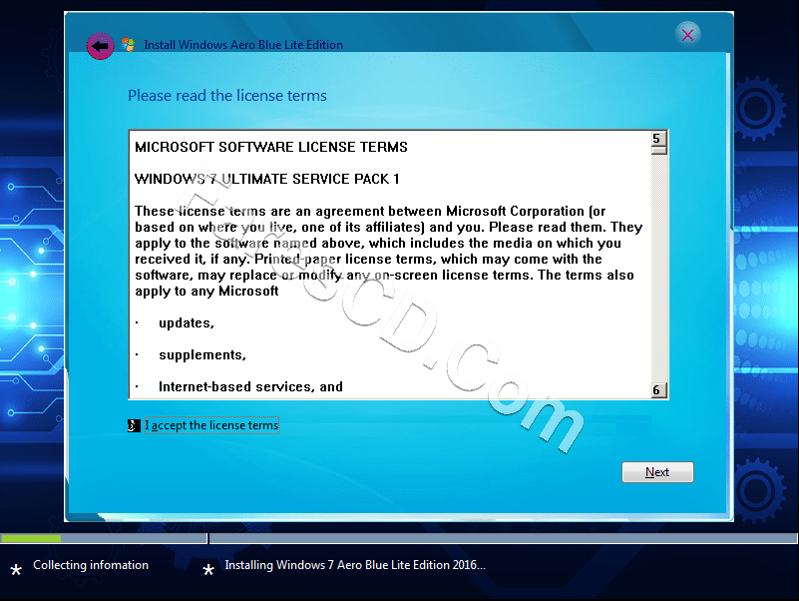Viewport: 799px width, 601px height.
Task: Click the Next button
Action: point(657,472)
